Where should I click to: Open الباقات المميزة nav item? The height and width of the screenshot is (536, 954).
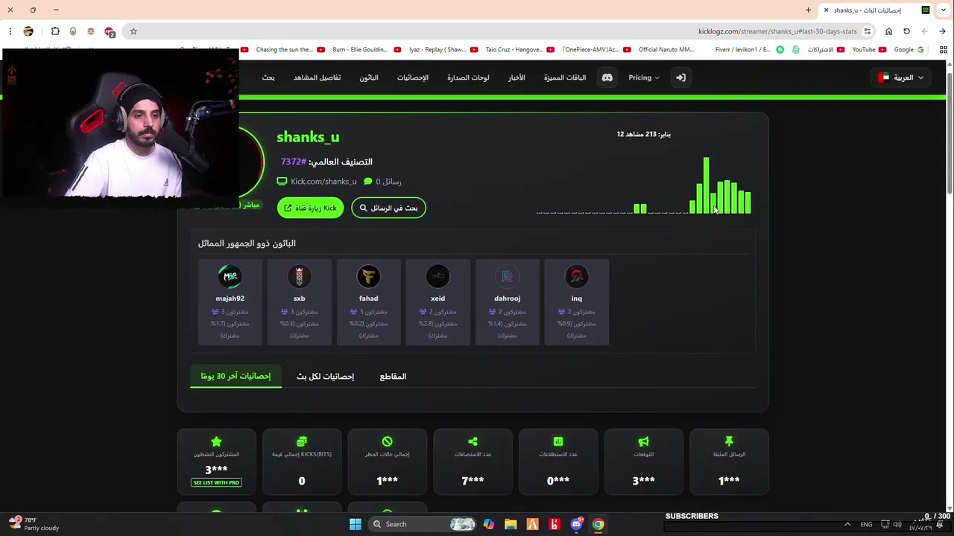tap(565, 77)
